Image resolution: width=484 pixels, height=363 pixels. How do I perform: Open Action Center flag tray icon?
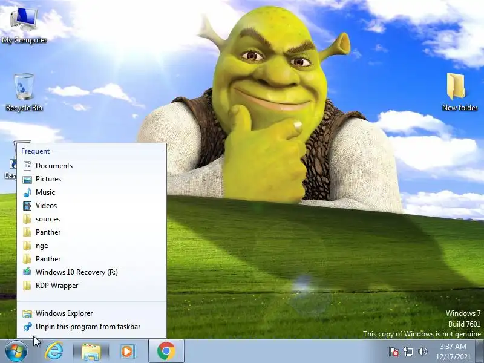(x=394, y=352)
